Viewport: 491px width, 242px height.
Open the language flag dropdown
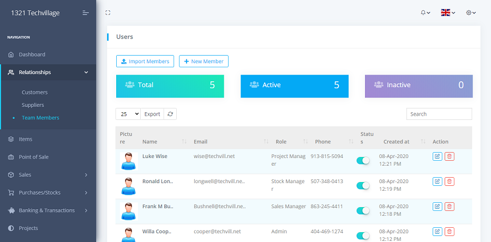pos(448,13)
